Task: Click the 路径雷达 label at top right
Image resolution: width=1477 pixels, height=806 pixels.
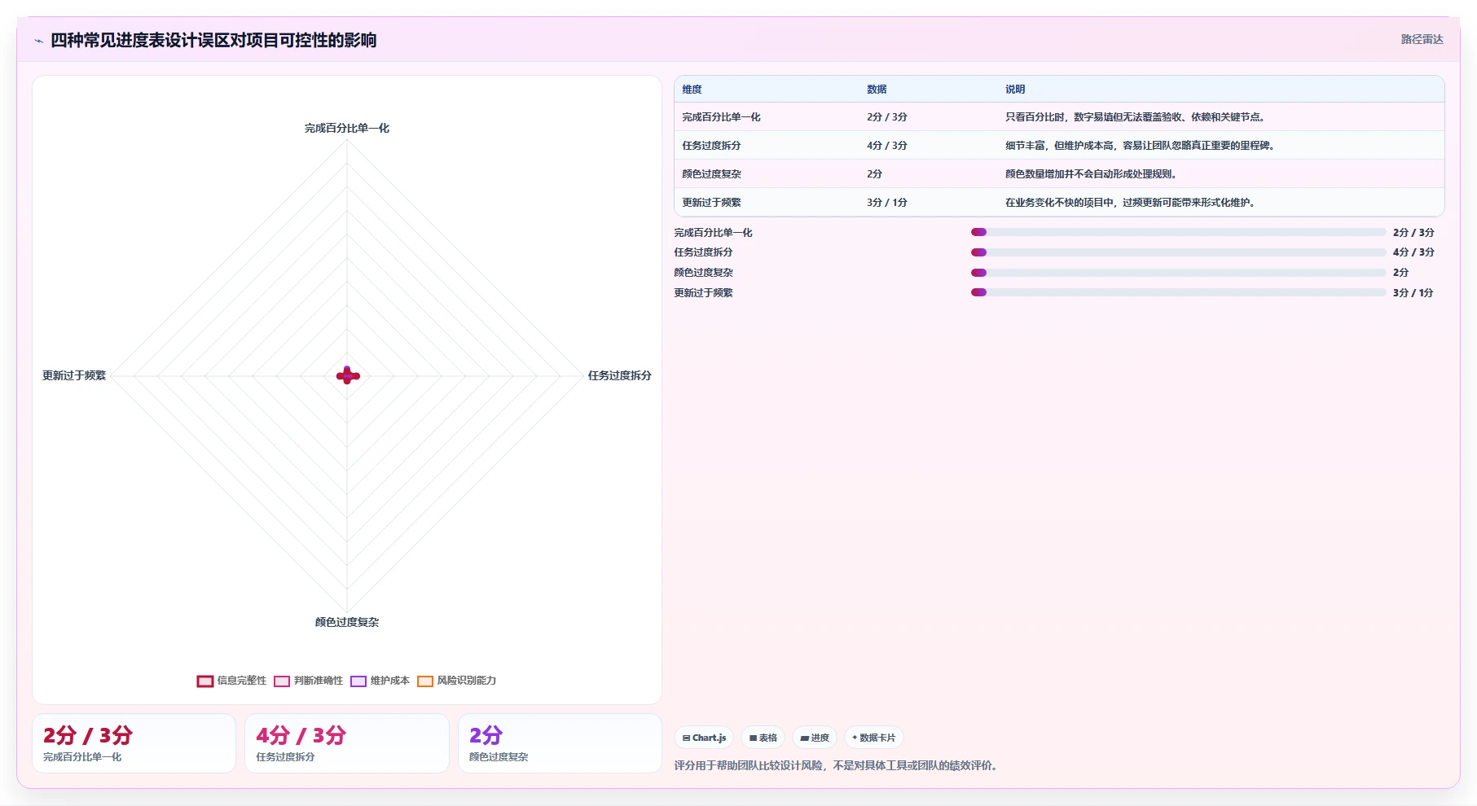Action: [x=1422, y=39]
